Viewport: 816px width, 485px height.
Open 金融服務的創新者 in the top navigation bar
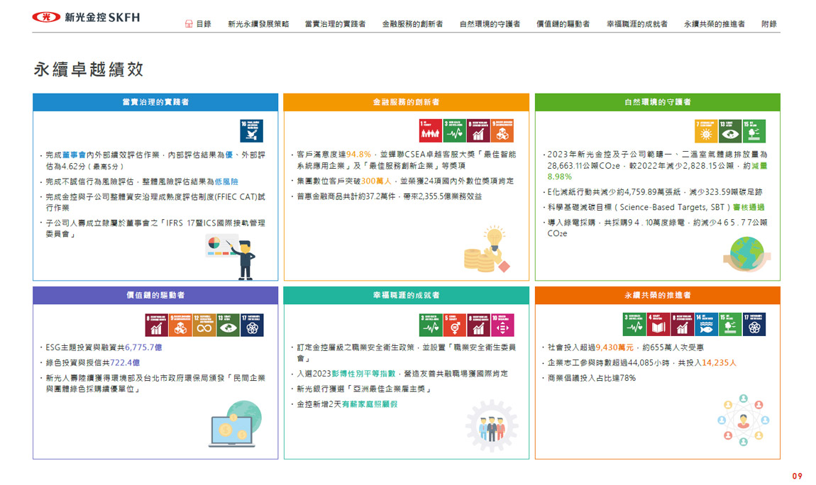click(x=412, y=23)
